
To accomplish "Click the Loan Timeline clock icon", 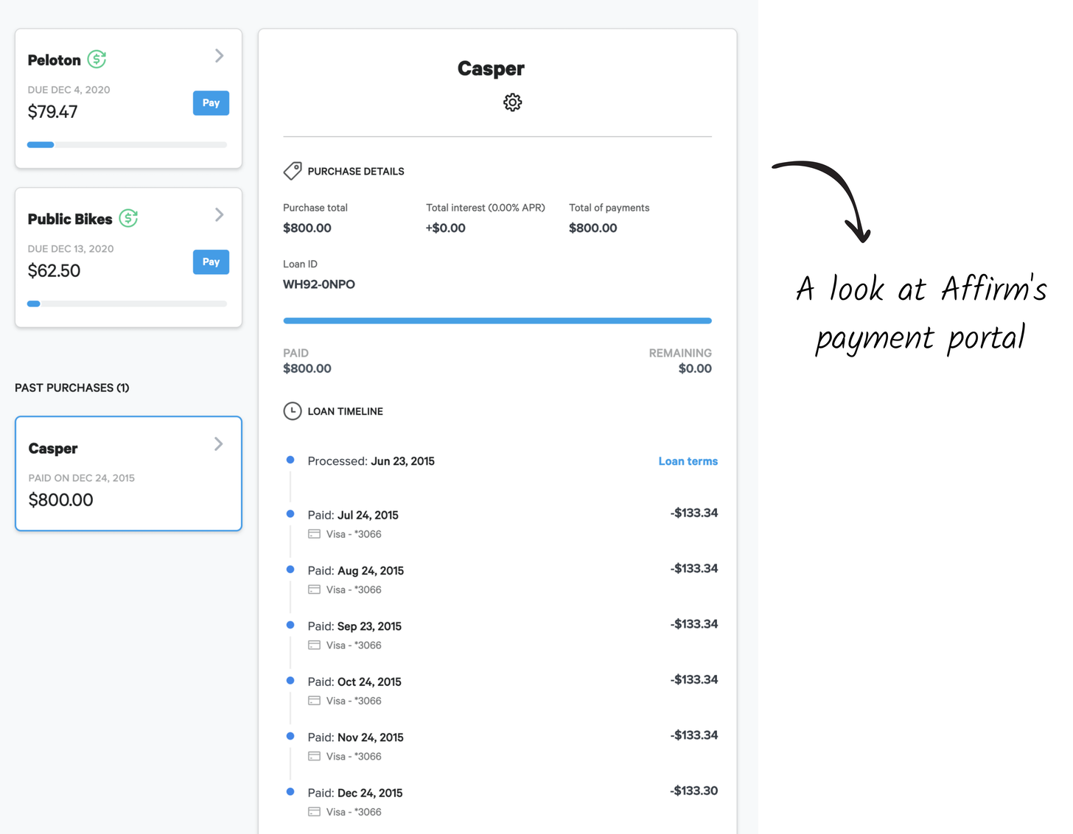I will [x=293, y=411].
